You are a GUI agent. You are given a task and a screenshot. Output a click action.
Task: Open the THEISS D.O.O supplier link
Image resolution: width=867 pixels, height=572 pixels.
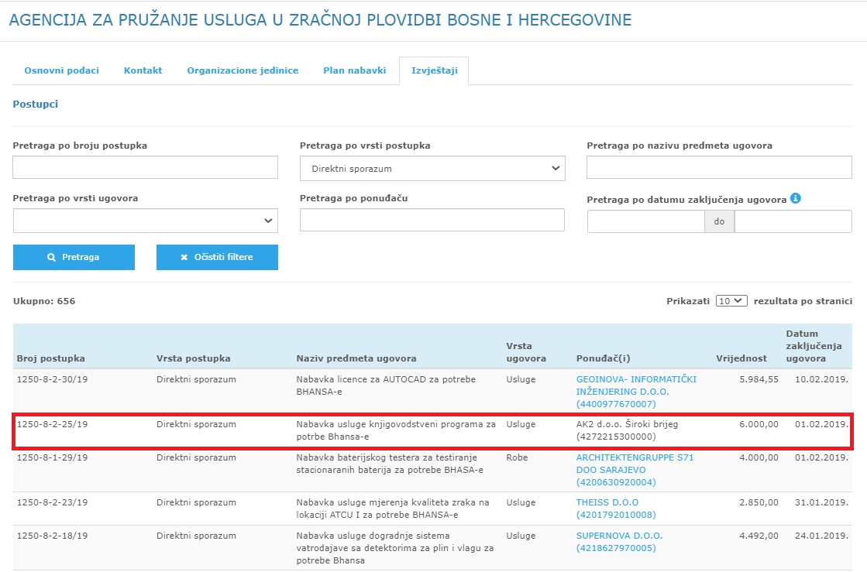click(x=615, y=509)
